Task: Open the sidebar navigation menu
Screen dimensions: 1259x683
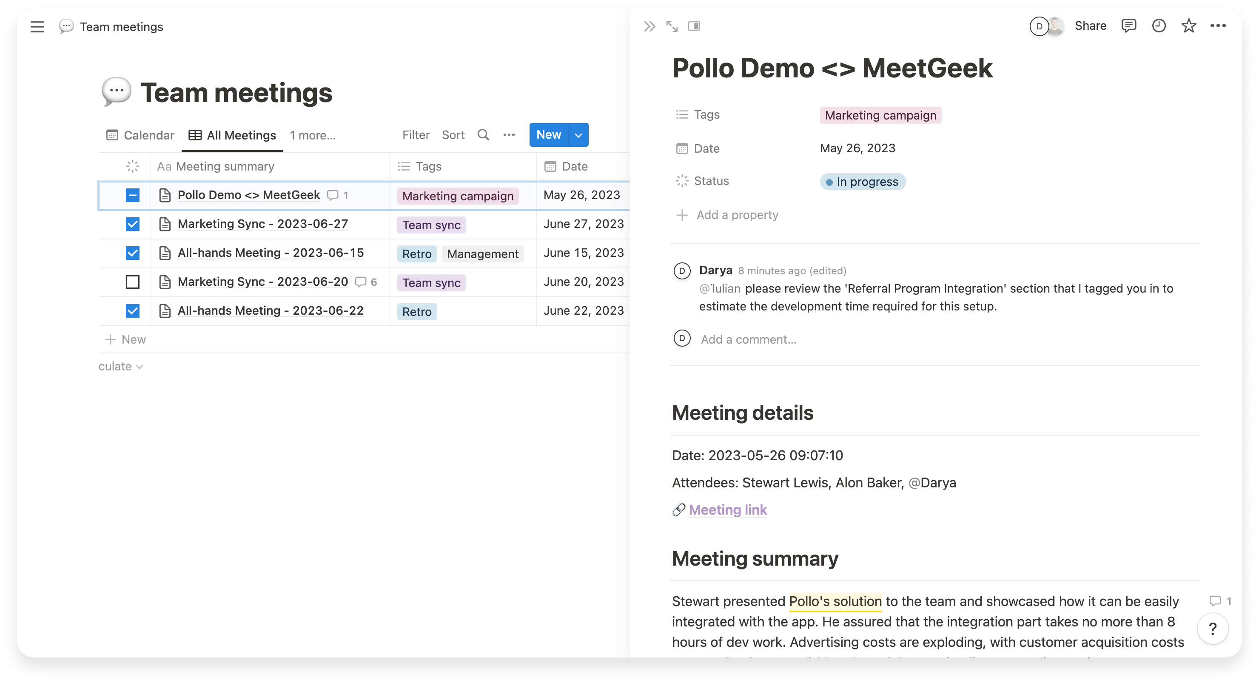Action: 37,26
